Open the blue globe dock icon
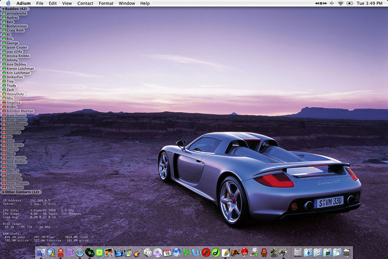The image size is (388, 259). coord(177,253)
